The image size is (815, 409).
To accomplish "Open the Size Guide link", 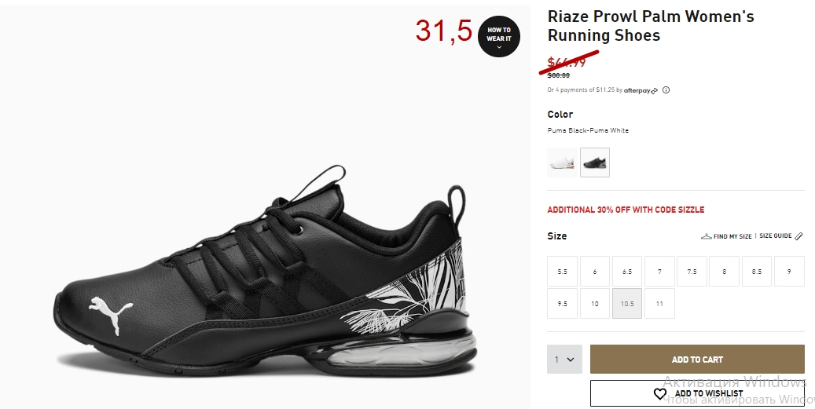I will pos(775,236).
